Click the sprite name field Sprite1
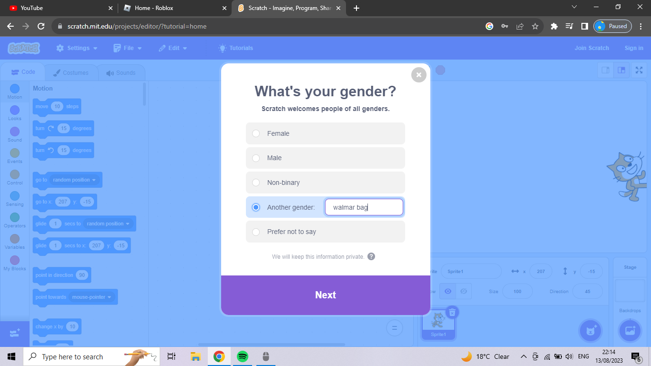 click(x=471, y=271)
